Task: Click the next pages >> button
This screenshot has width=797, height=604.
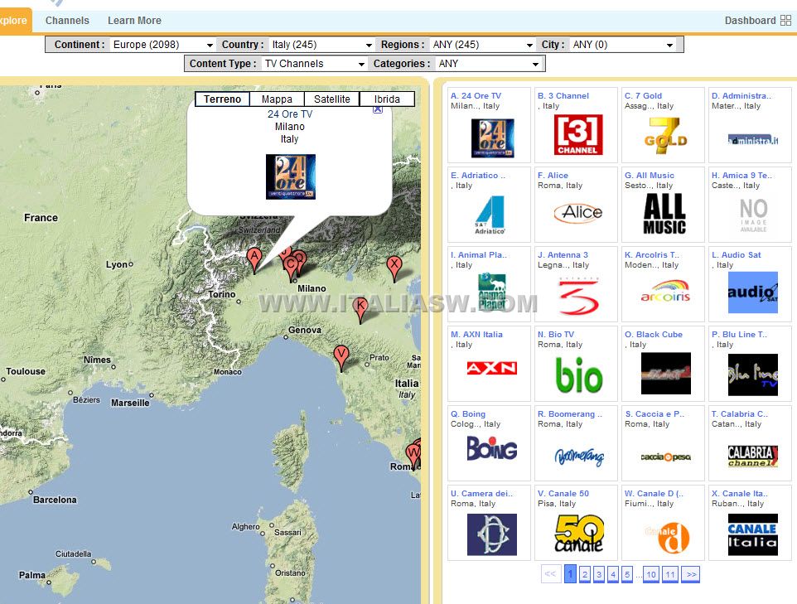Action: click(x=691, y=574)
